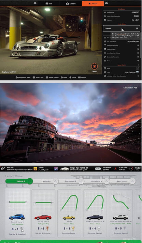The height and width of the screenshot is (243, 142).
Task: Click the Licence Centre heading
Action: (14, 176)
